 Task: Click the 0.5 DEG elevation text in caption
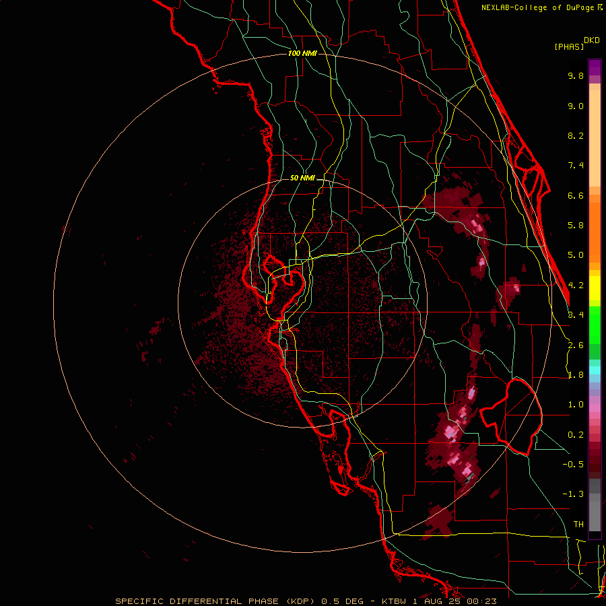coord(343,601)
